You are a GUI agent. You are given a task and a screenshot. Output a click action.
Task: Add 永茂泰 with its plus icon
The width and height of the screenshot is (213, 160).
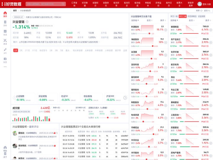click(x=166, y=55)
